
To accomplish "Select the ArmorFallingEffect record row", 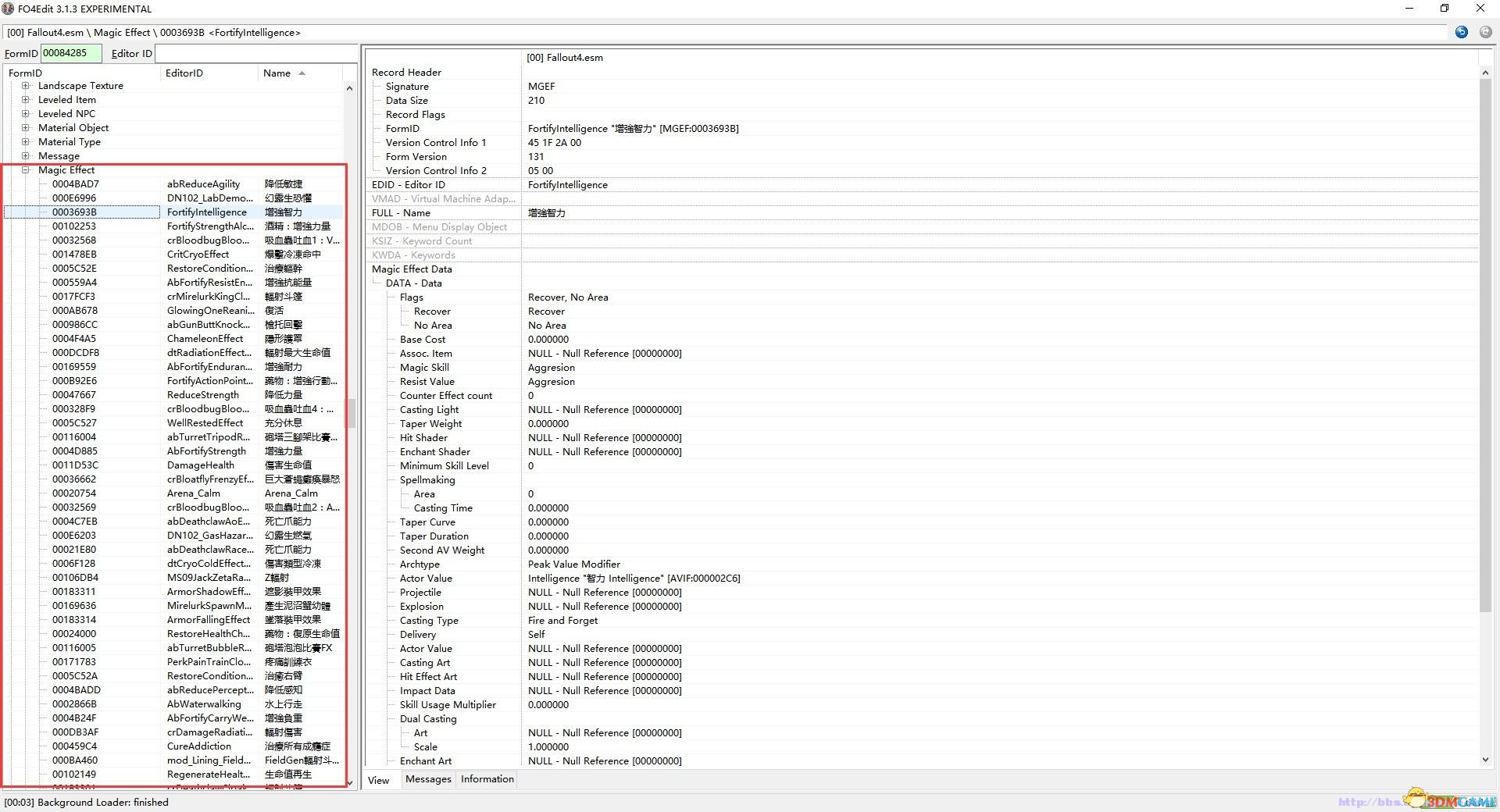I will [x=173, y=620].
